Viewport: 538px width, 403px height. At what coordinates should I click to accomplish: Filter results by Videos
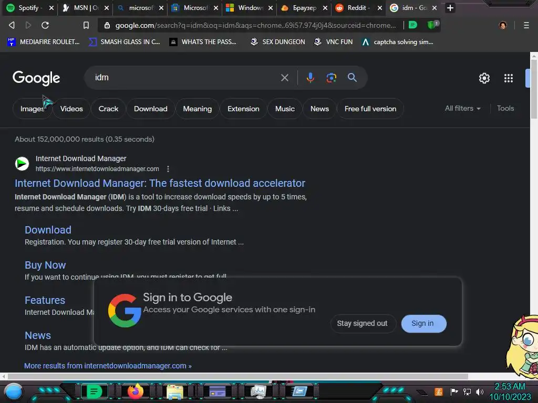[71, 109]
